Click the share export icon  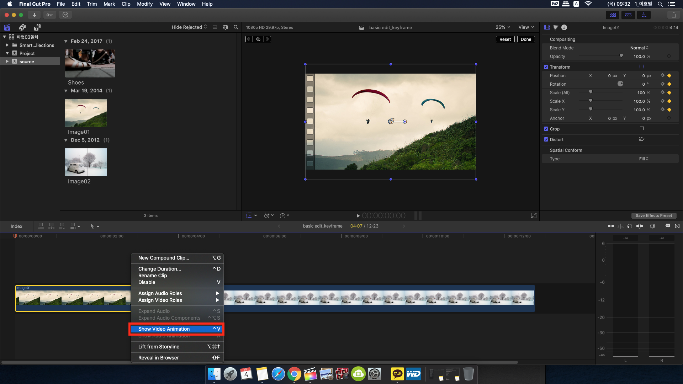click(x=674, y=15)
